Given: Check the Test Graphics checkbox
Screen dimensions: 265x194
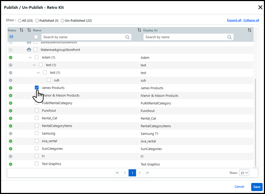Looking at the screenshot, I should point(37,164).
